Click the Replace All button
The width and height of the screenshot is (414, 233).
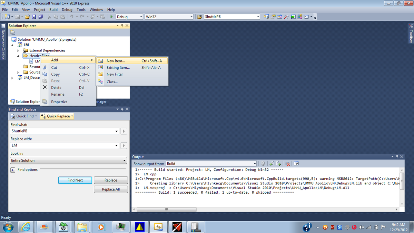pos(111,189)
